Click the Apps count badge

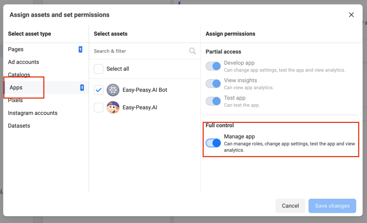click(x=82, y=88)
